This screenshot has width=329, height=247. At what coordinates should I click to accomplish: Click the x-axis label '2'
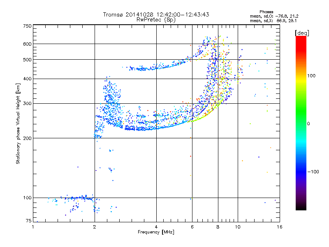click(x=95, y=227)
